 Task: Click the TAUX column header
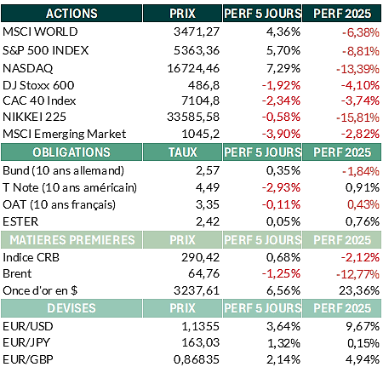182,152
